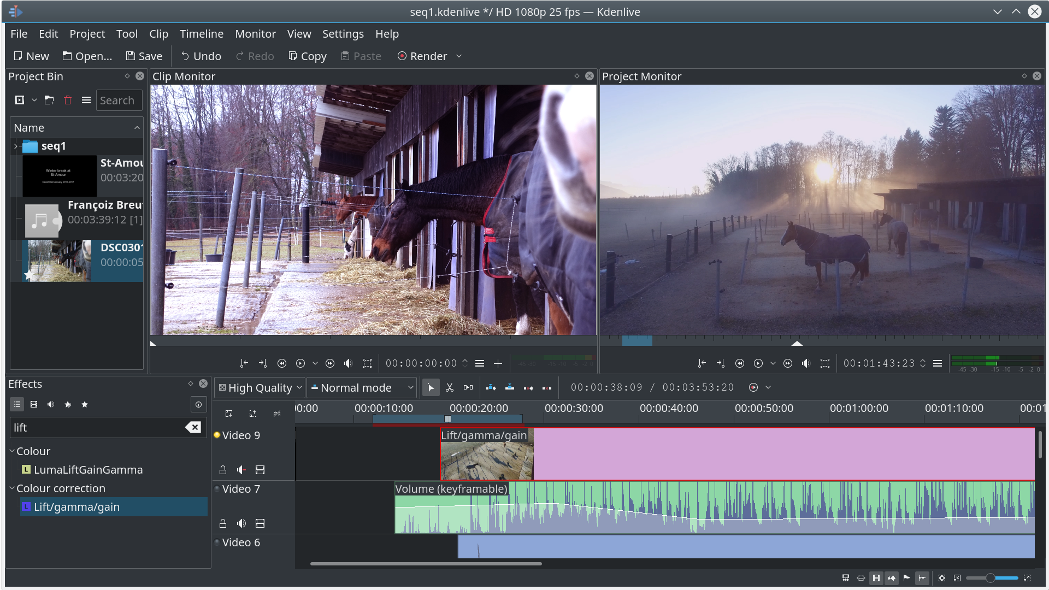Show video effects in the Effects panel
Image resolution: width=1049 pixels, height=590 pixels.
(34, 404)
